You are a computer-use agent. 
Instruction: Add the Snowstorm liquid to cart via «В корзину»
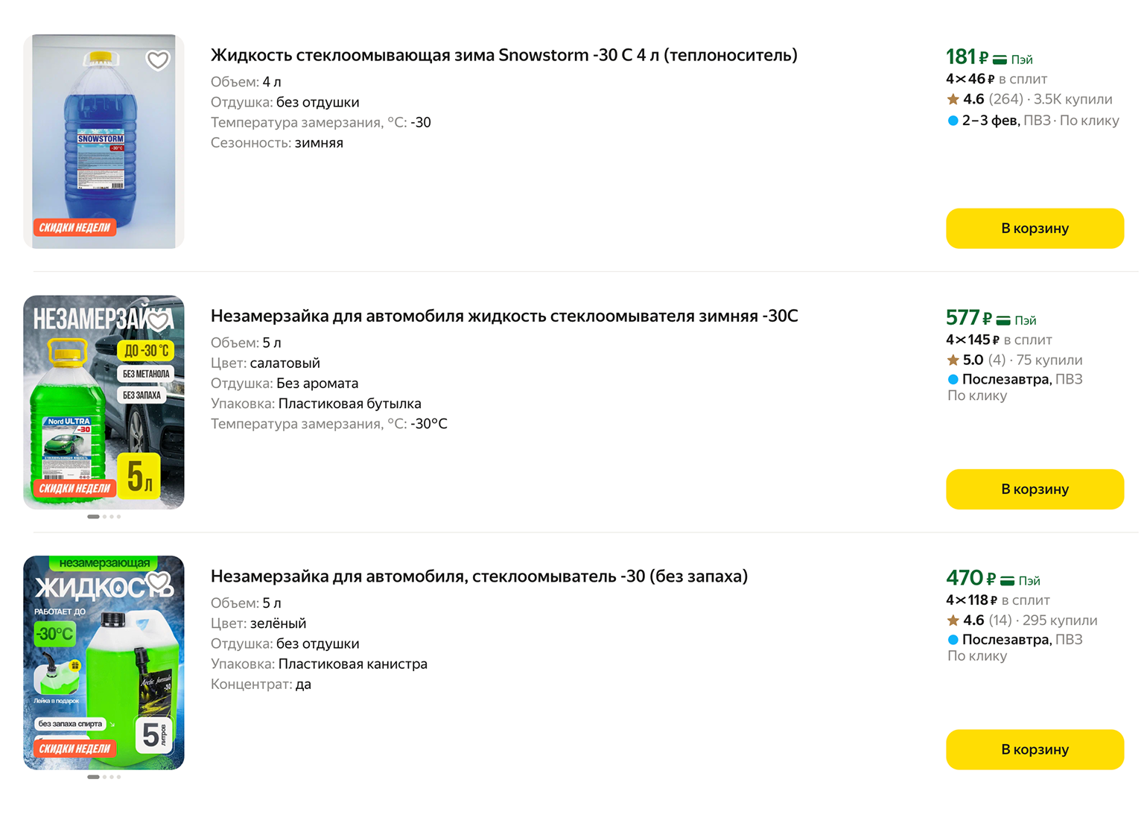point(1035,228)
